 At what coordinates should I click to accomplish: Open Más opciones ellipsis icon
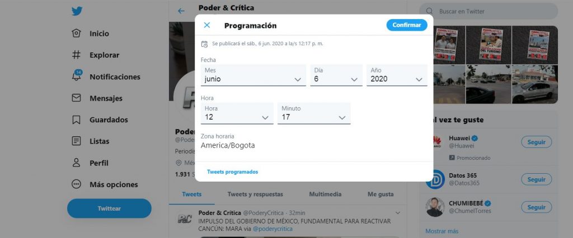tap(76, 184)
